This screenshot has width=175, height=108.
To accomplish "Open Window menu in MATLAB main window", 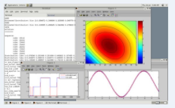I will (31, 12).
